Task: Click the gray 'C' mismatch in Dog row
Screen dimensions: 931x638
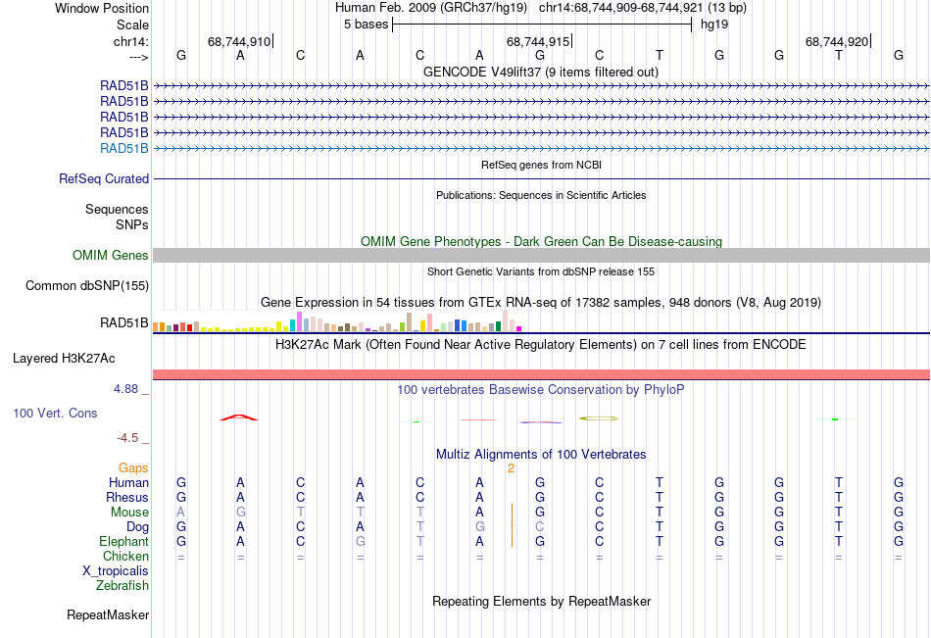Action: (x=539, y=527)
